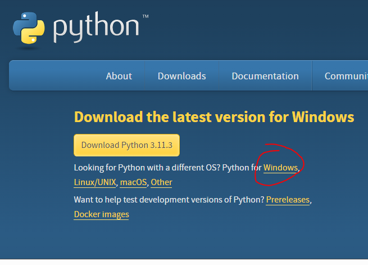Click the Python snake logo icon

29,28
